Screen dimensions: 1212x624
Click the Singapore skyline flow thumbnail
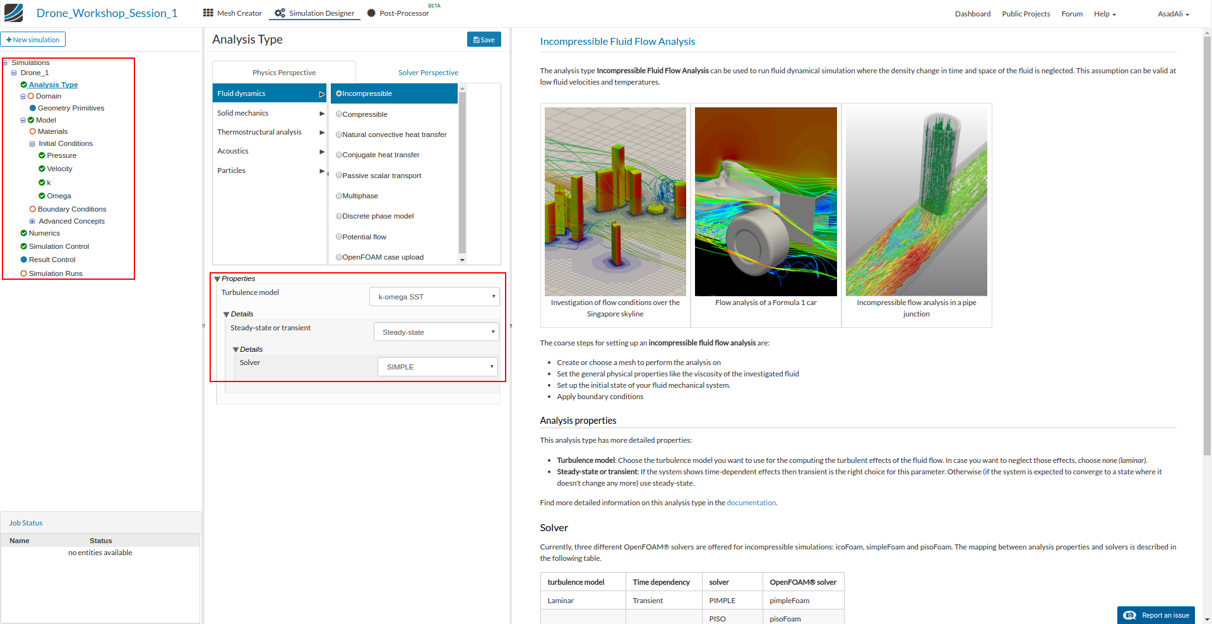pos(615,201)
